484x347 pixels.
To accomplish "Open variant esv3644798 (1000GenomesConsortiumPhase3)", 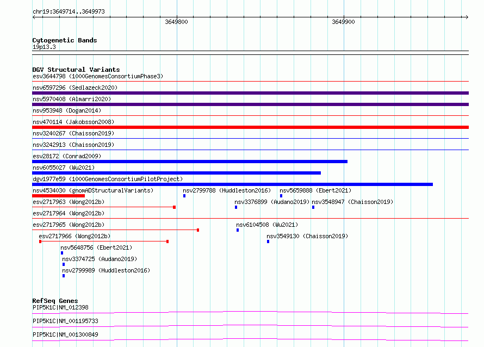I will pos(98,76).
